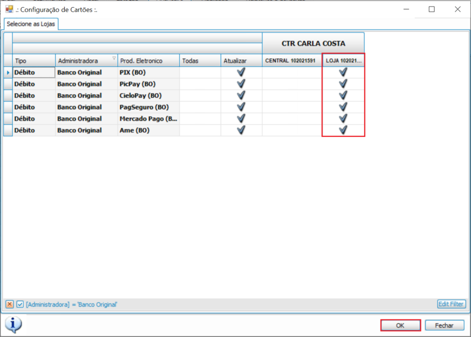Sort by the Tipo column header

[x=34, y=61]
